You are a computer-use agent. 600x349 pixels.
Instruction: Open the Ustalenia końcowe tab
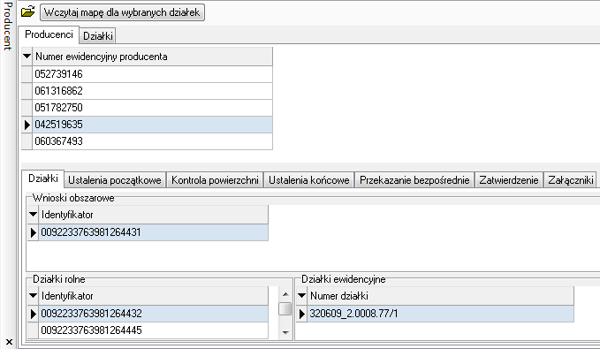click(308, 180)
